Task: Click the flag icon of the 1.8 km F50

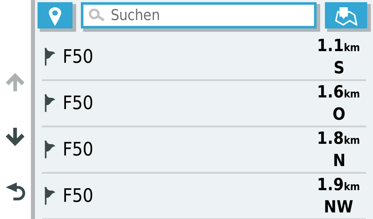Action: pyautogui.click(x=49, y=149)
